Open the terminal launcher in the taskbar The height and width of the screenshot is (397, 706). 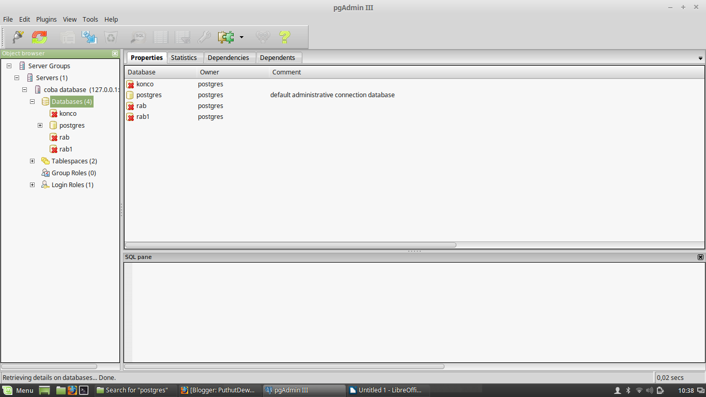pos(84,390)
